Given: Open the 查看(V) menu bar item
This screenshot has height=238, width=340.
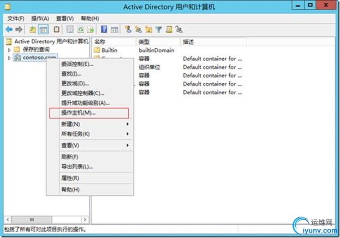Looking at the screenshot, I should (x=65, y=18).
